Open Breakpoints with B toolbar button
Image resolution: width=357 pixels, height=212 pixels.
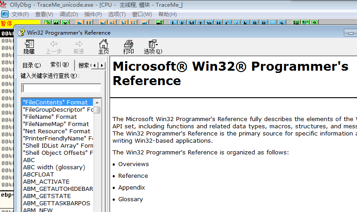click(255, 23)
